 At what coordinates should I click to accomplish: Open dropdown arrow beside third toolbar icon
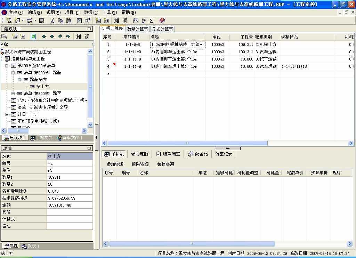click(35, 21)
